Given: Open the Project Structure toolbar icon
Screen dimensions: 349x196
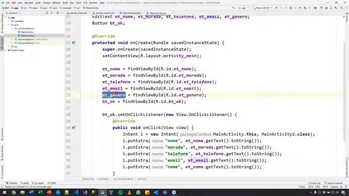Looking at the screenshot, I should click(x=315, y=8).
